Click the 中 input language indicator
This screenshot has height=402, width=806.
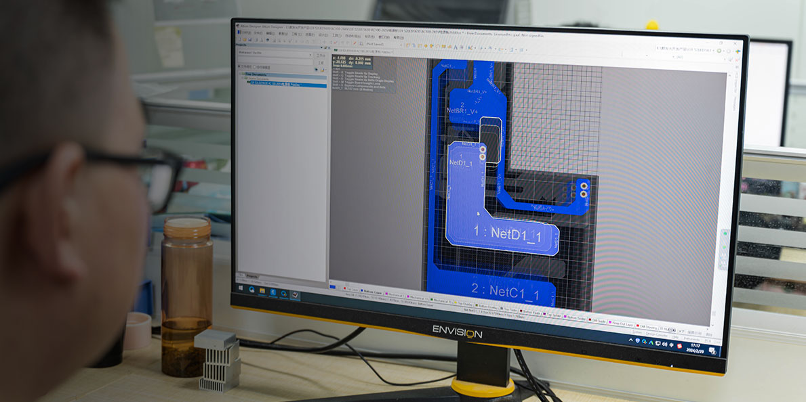point(671,344)
